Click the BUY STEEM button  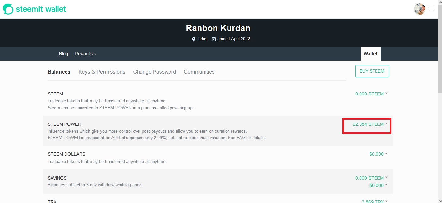372,71
